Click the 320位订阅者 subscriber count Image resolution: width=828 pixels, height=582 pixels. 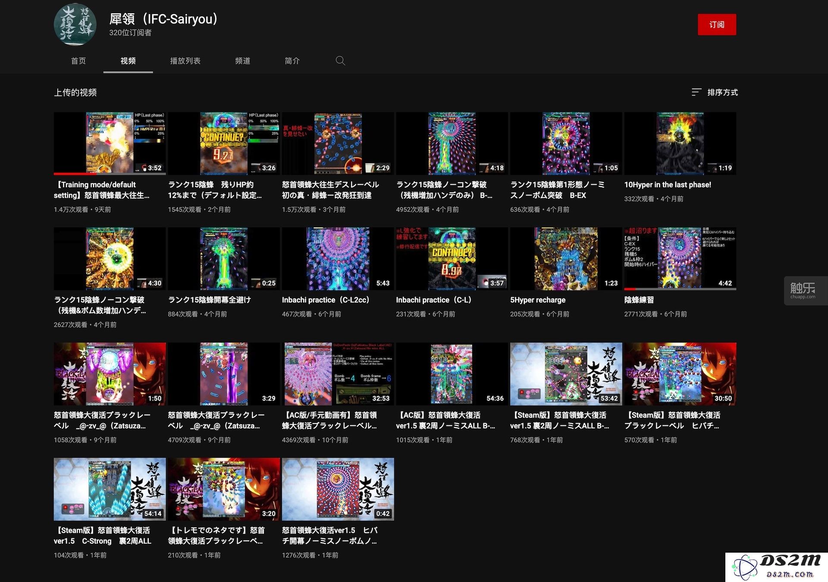click(x=130, y=33)
